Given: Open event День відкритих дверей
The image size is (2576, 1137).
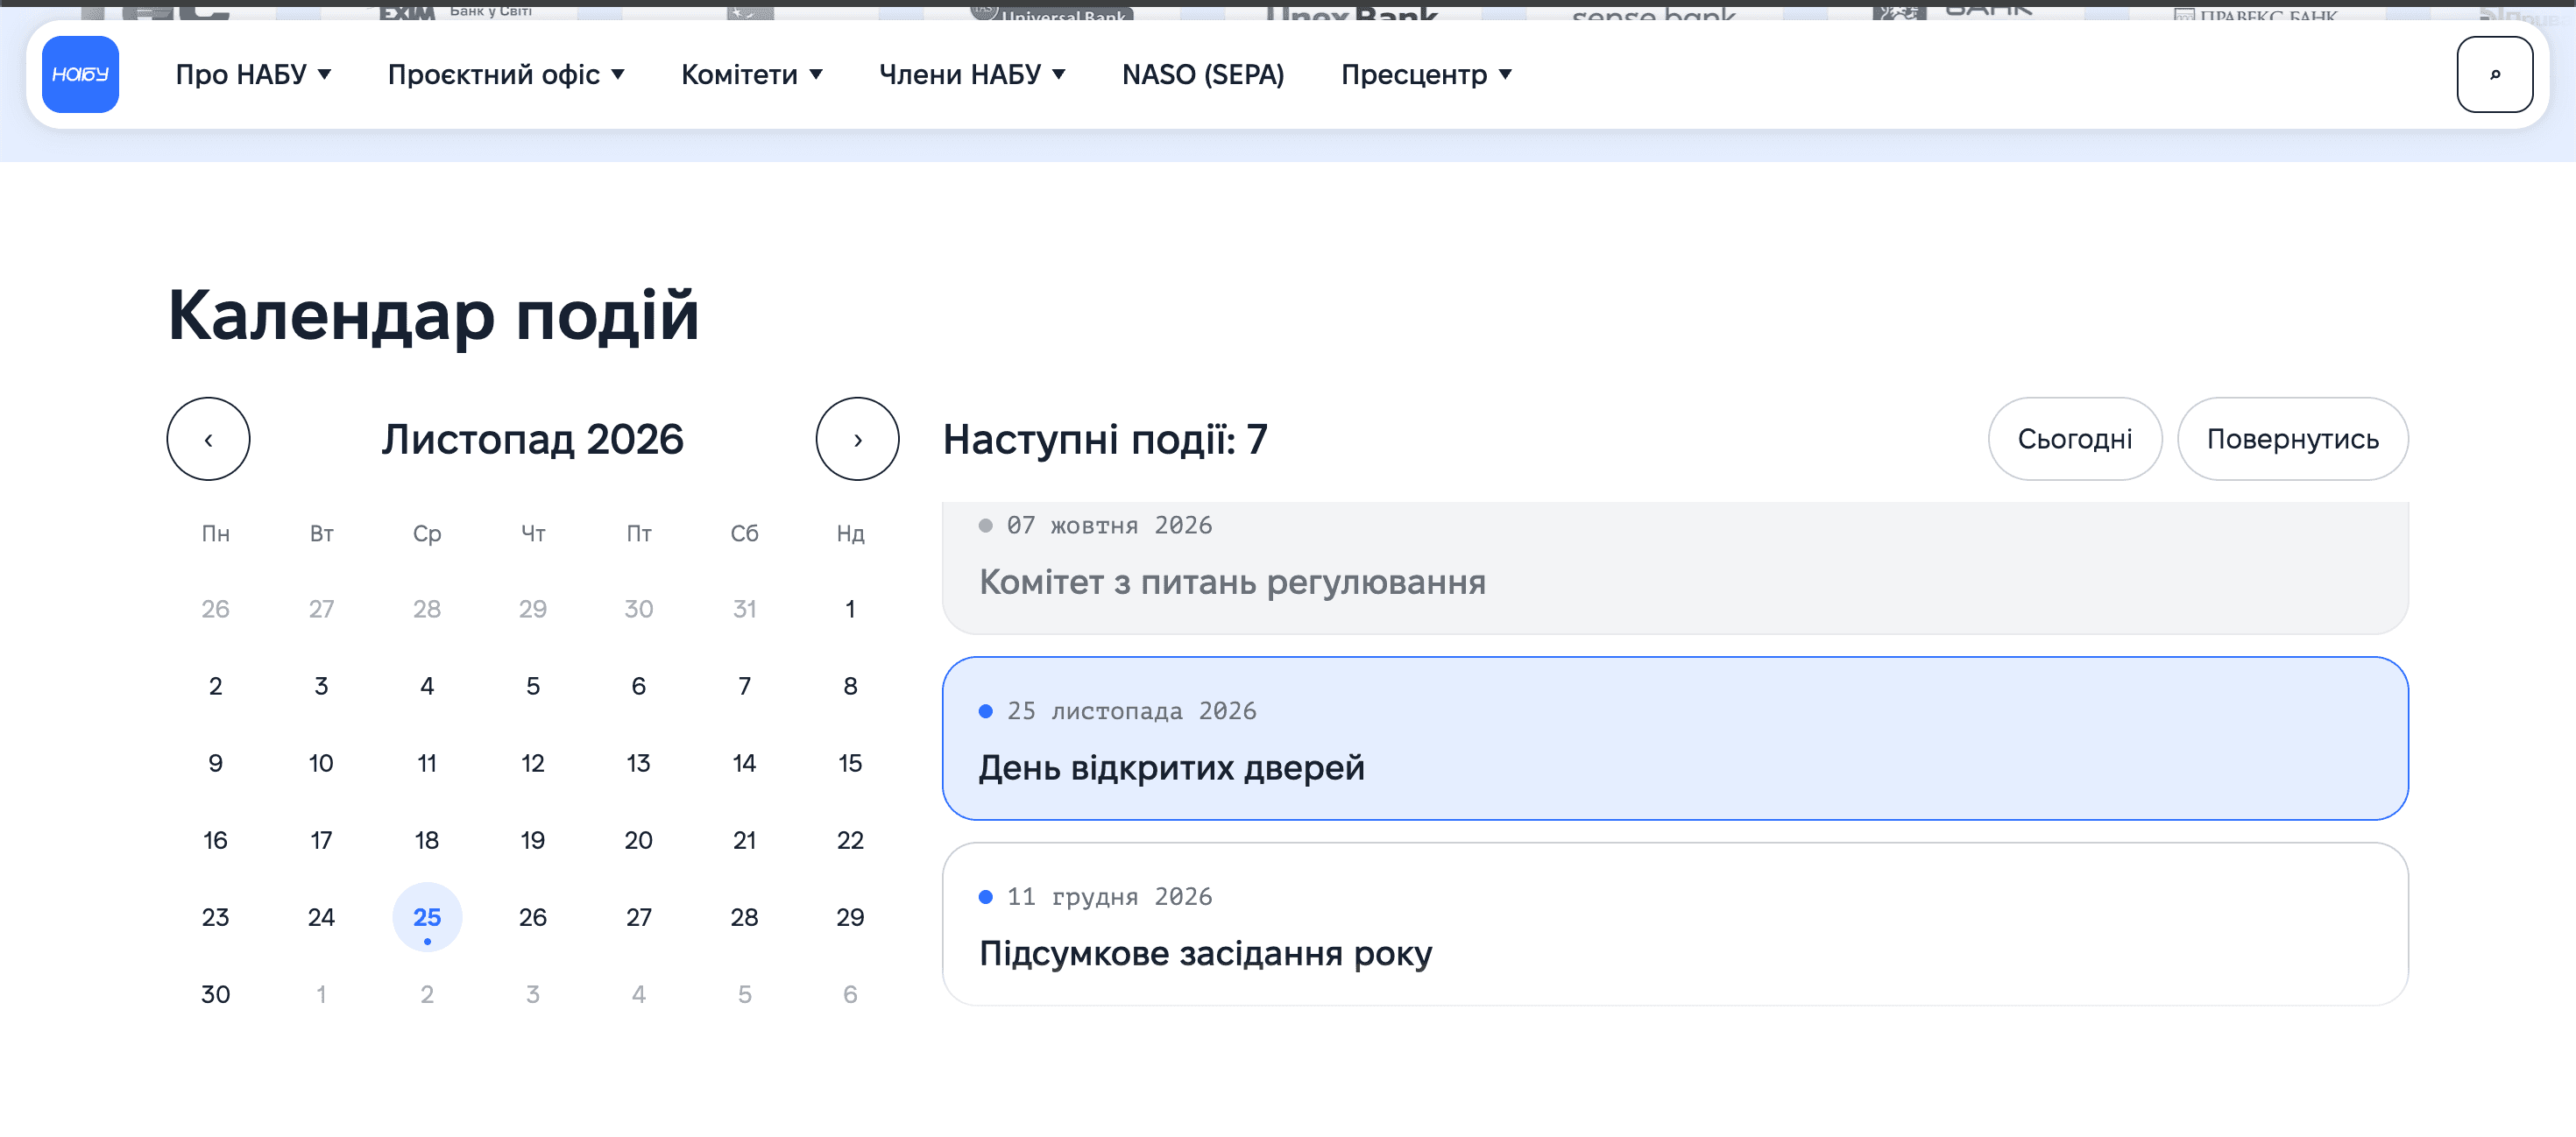Looking at the screenshot, I should pos(1675,739).
